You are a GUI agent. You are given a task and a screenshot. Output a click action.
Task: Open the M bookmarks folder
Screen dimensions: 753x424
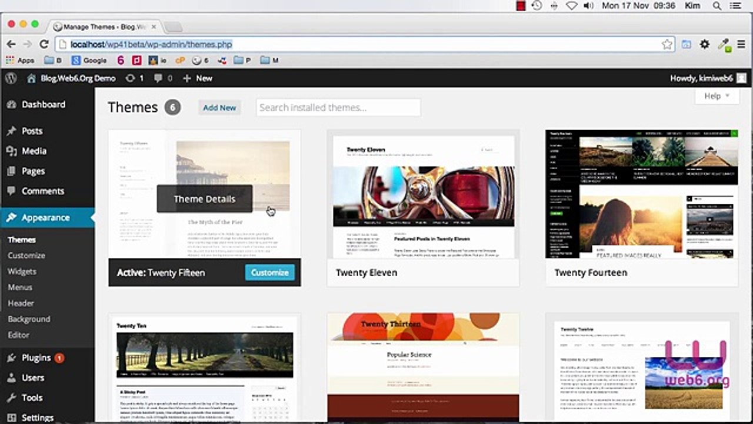coord(269,60)
